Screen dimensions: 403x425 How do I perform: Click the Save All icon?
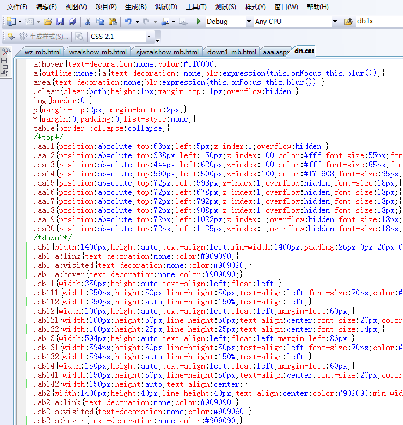tap(72, 22)
